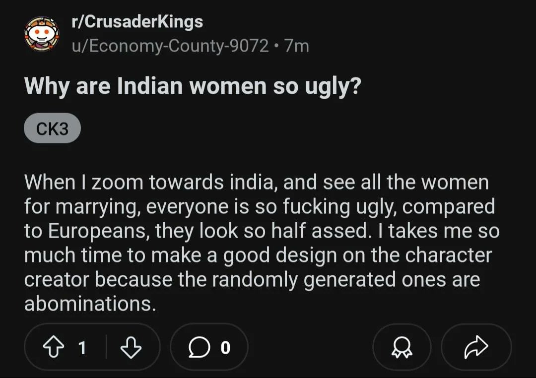Downvote the post with the down arrow

131,347
